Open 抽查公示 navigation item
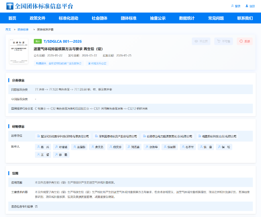261x217 pixels. [x=158, y=18]
